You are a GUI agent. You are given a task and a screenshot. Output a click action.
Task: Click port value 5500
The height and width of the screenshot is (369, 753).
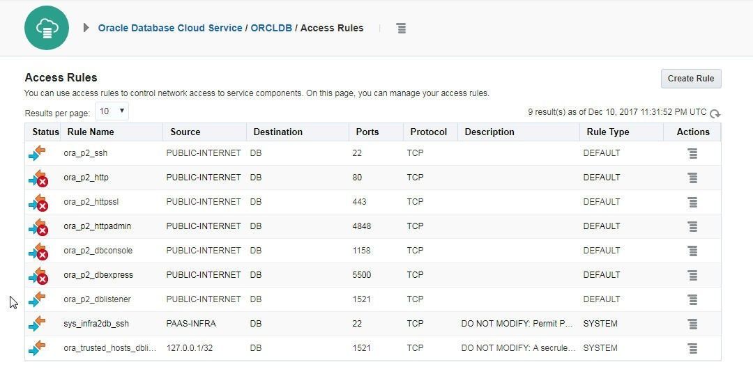point(362,275)
